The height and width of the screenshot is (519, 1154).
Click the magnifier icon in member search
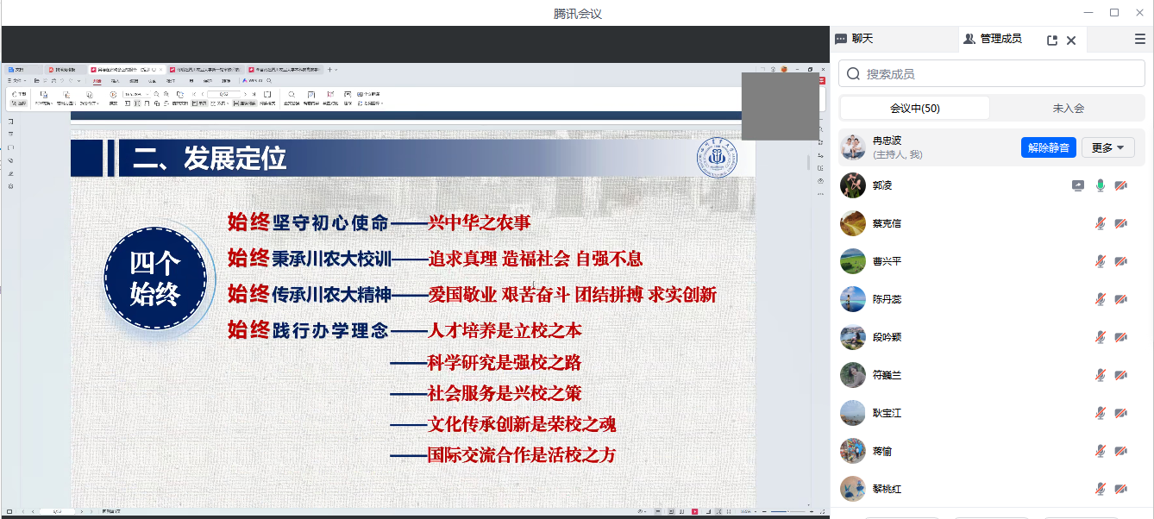[x=854, y=74]
